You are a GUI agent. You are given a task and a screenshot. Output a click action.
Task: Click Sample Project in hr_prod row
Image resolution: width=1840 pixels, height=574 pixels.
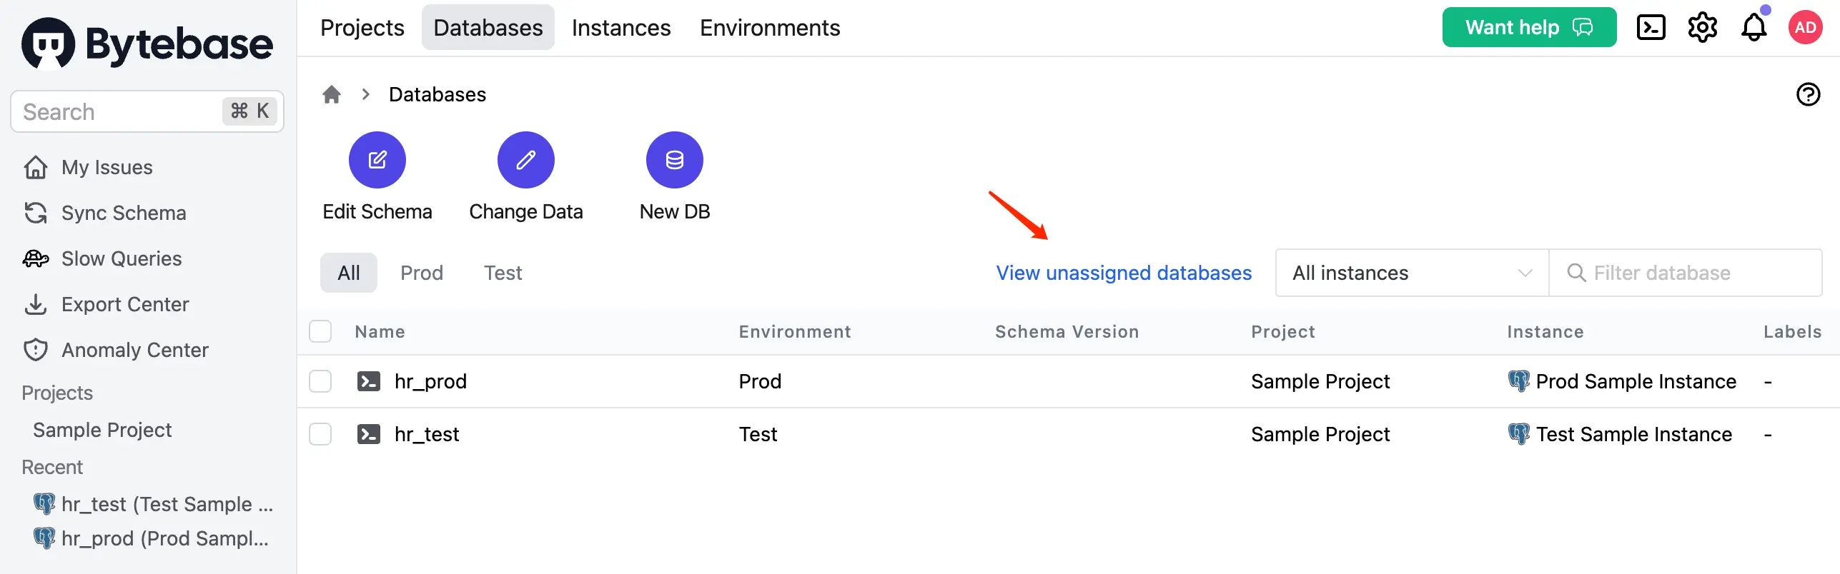point(1320,381)
